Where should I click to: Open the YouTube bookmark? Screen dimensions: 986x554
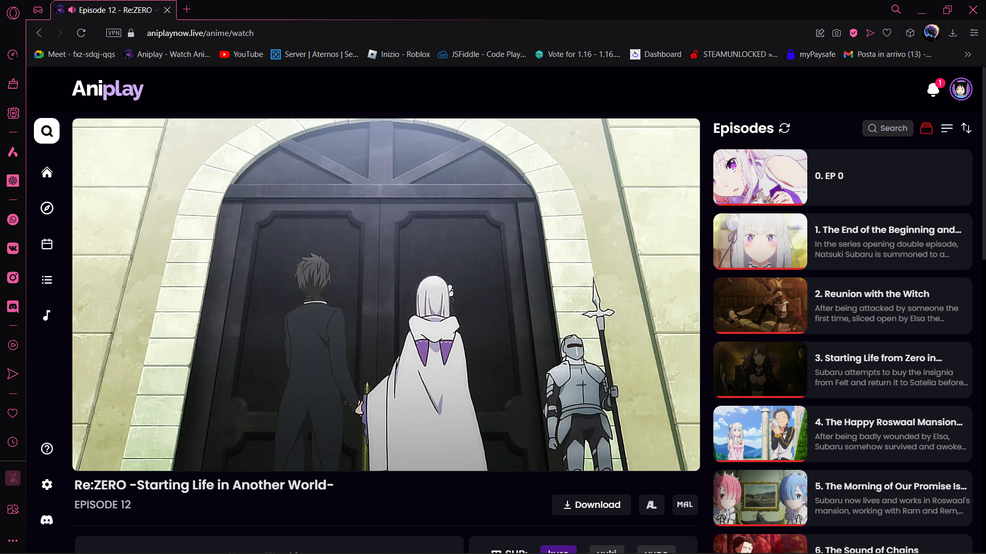(x=241, y=54)
